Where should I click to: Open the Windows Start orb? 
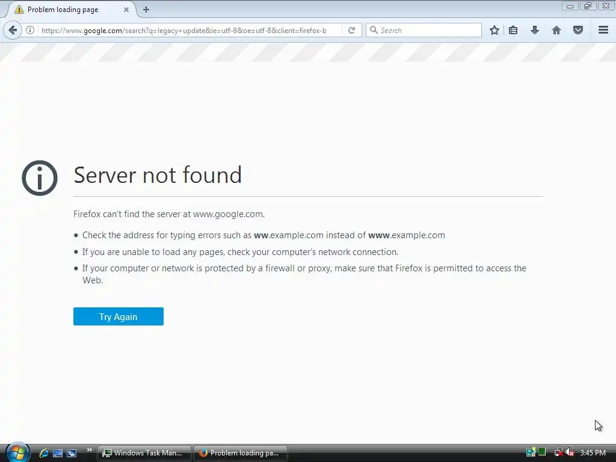pos(17,452)
